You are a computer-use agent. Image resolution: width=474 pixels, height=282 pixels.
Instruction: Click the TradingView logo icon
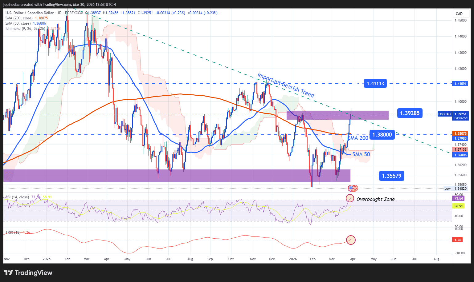point(8,273)
